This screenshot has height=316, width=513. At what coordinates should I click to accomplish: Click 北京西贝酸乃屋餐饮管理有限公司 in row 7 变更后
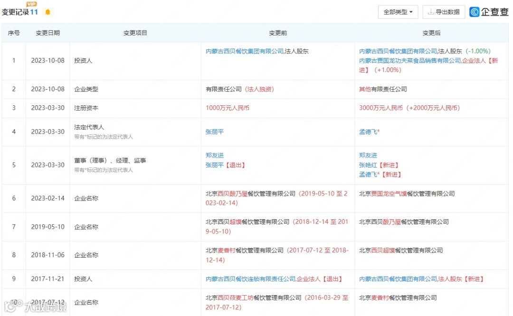(x=404, y=222)
